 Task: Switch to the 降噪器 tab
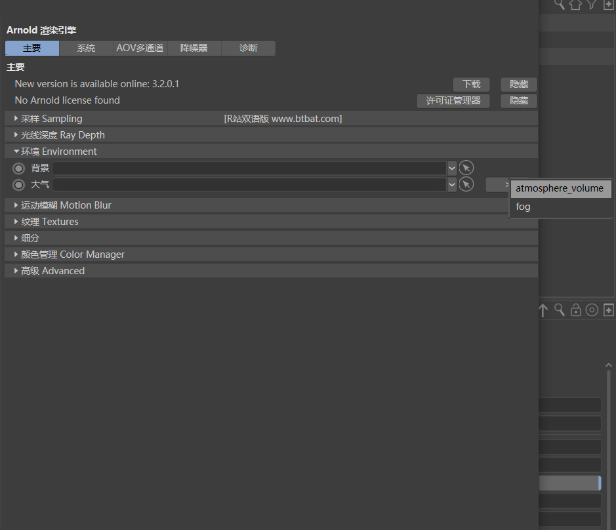[194, 48]
